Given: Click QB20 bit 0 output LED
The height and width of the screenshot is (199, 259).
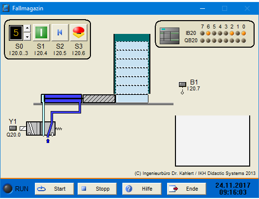Looking at the screenshot, I should [x=244, y=41].
